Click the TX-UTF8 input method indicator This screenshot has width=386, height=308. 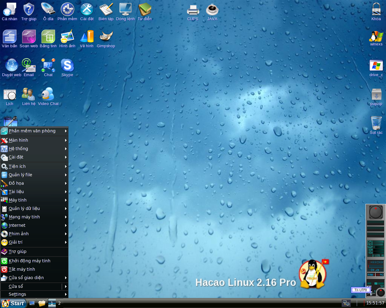[x=361, y=290]
